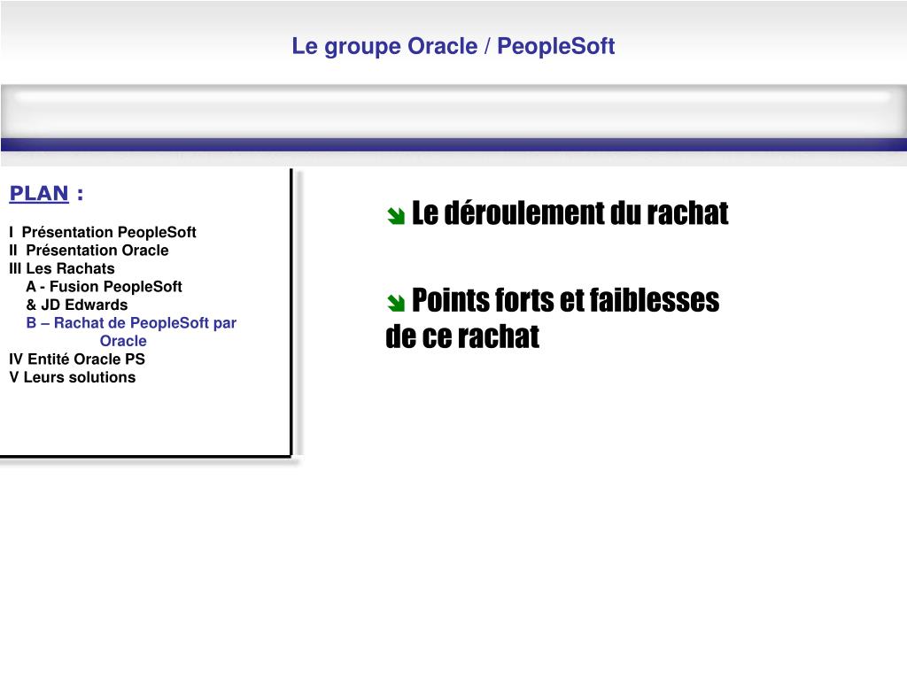This screenshot has width=907, height=680.
Task: Click green arrow bullet beside 'Points forts et faiblesses'
Action: click(396, 302)
